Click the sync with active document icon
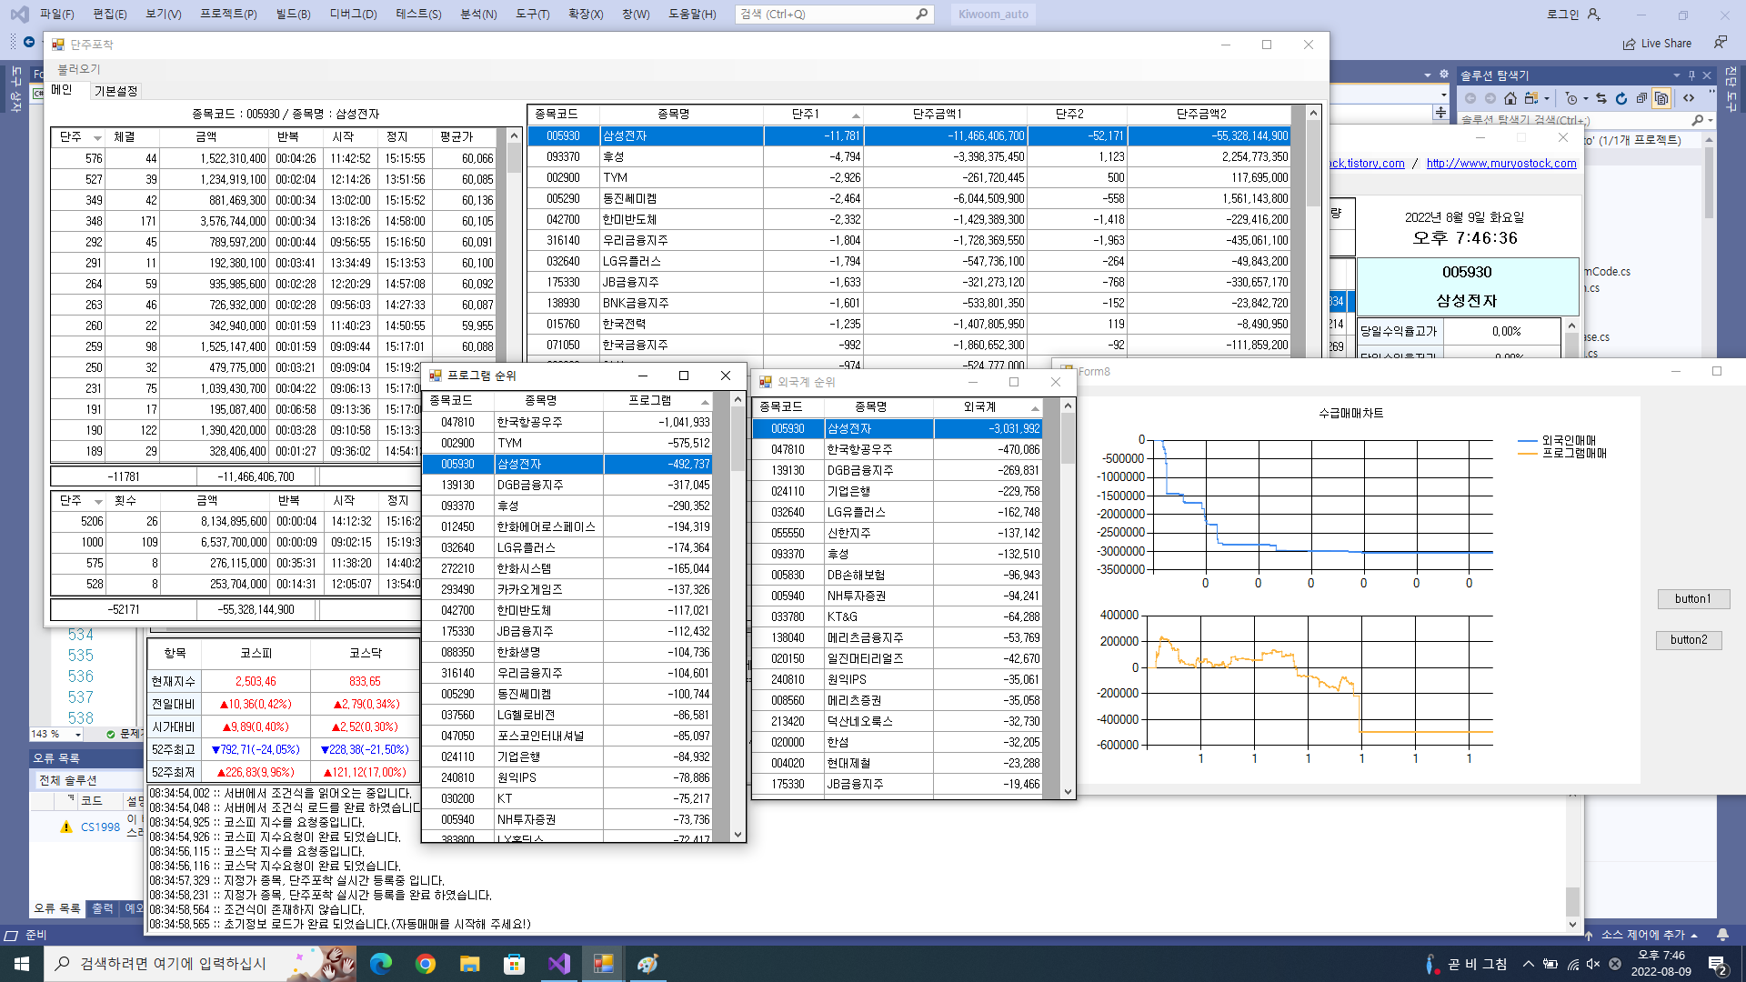This screenshot has height=982, width=1746. point(1601,98)
